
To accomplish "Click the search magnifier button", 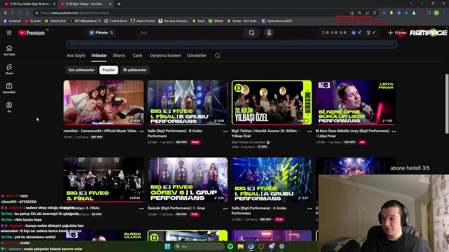I will coord(252,33).
